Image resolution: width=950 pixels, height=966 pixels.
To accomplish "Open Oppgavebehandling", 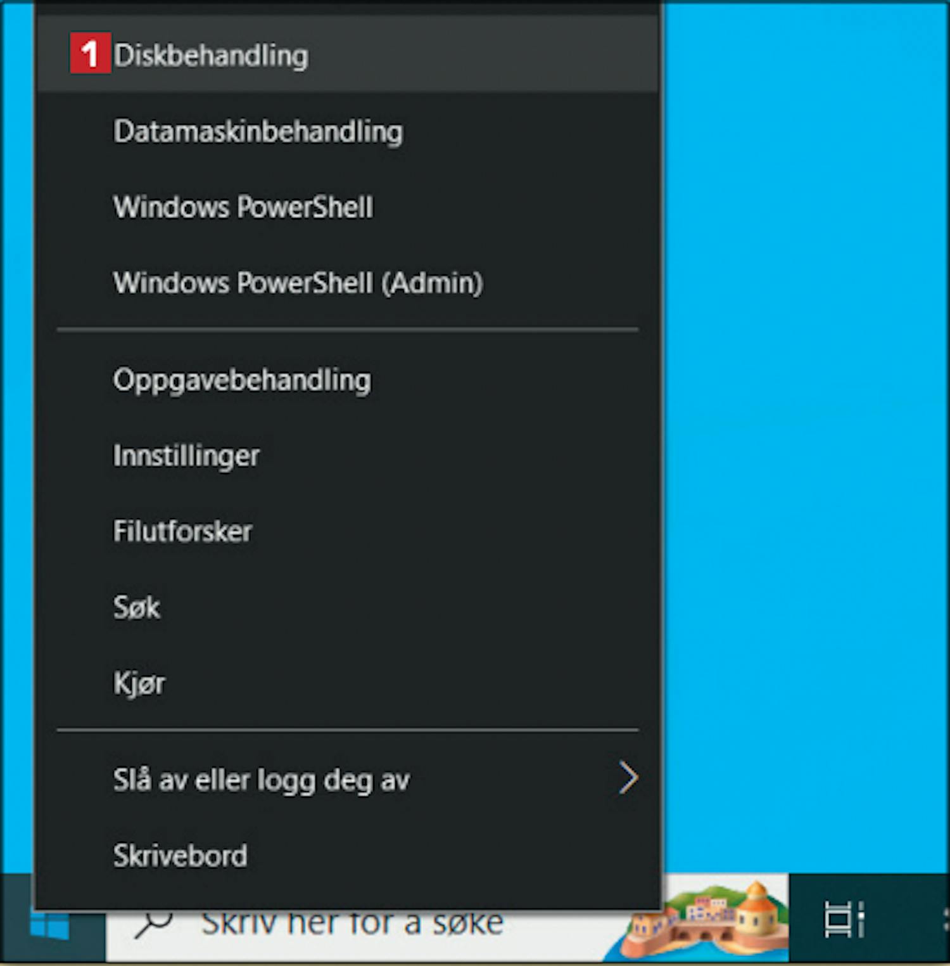I will pyautogui.click(x=348, y=380).
